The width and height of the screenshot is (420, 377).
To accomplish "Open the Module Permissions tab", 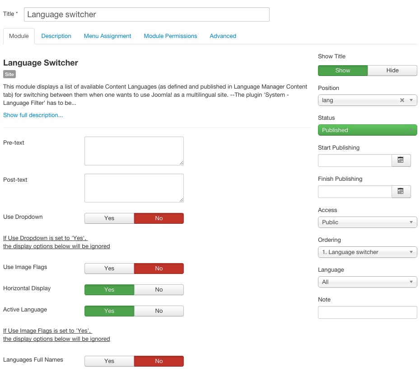I will (170, 36).
